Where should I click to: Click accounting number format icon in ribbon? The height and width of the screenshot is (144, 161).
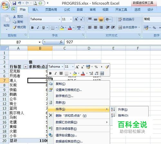[x=146, y=28]
